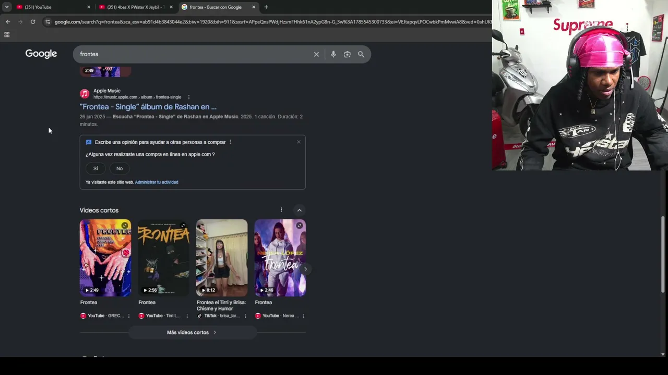Viewport: 668px width, 375px height.
Task: Click overlay icon on the Nerea López thumbnail
Action: coord(300,226)
